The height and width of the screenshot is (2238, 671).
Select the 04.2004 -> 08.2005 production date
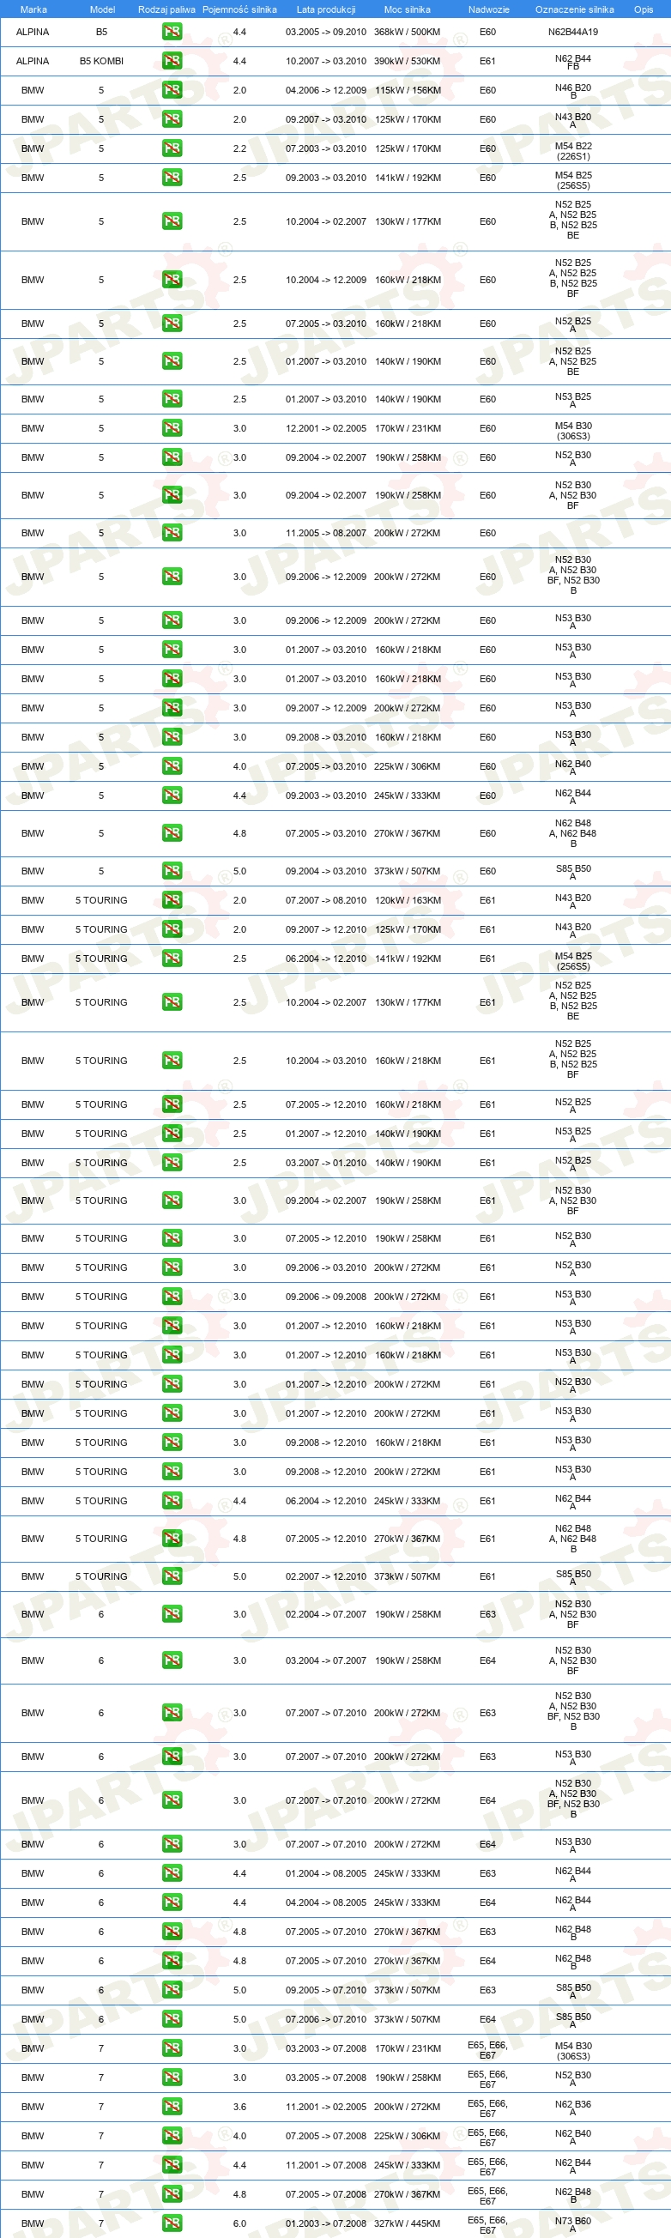[326, 1902]
